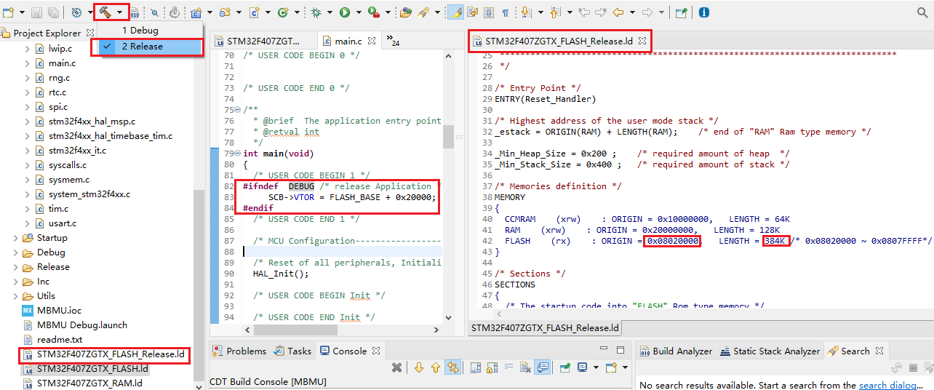The width and height of the screenshot is (934, 390).
Task: Click the Debug bug icon
Action: click(x=316, y=12)
